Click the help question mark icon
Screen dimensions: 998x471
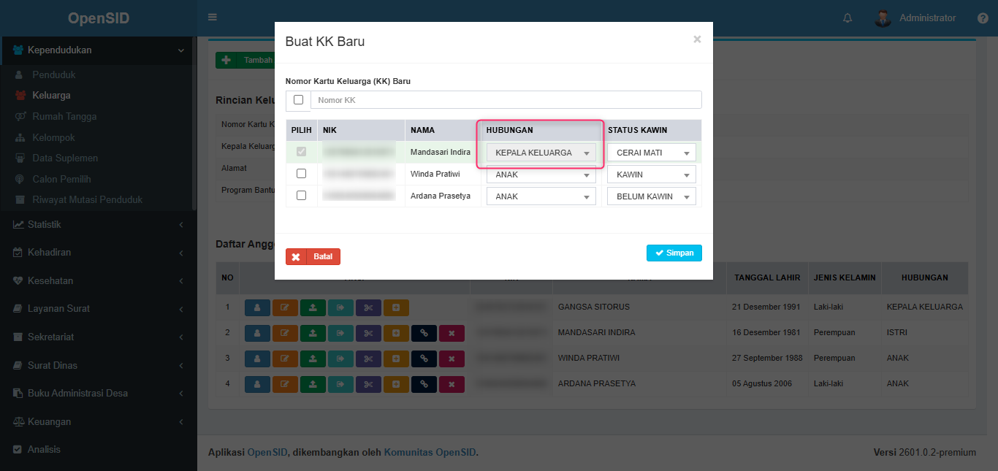(983, 18)
